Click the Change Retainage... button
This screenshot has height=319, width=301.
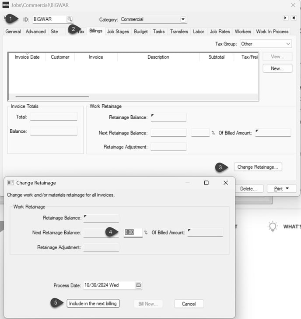pos(258,167)
